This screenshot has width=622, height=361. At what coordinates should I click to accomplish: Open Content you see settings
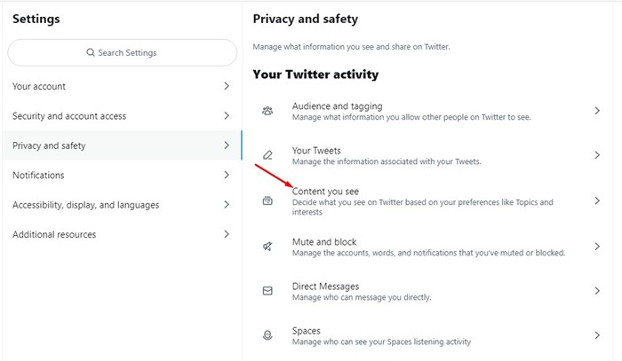(x=430, y=201)
